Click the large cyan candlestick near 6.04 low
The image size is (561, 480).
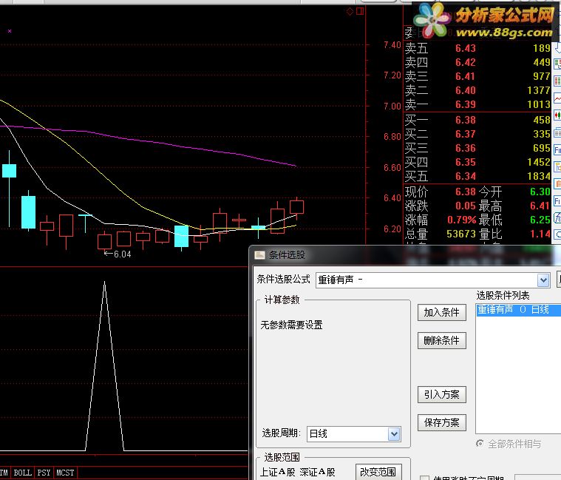tap(181, 236)
